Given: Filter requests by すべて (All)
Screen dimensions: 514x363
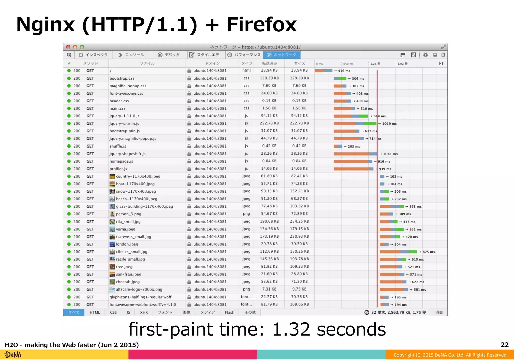Looking at the screenshot, I should 74,312.
